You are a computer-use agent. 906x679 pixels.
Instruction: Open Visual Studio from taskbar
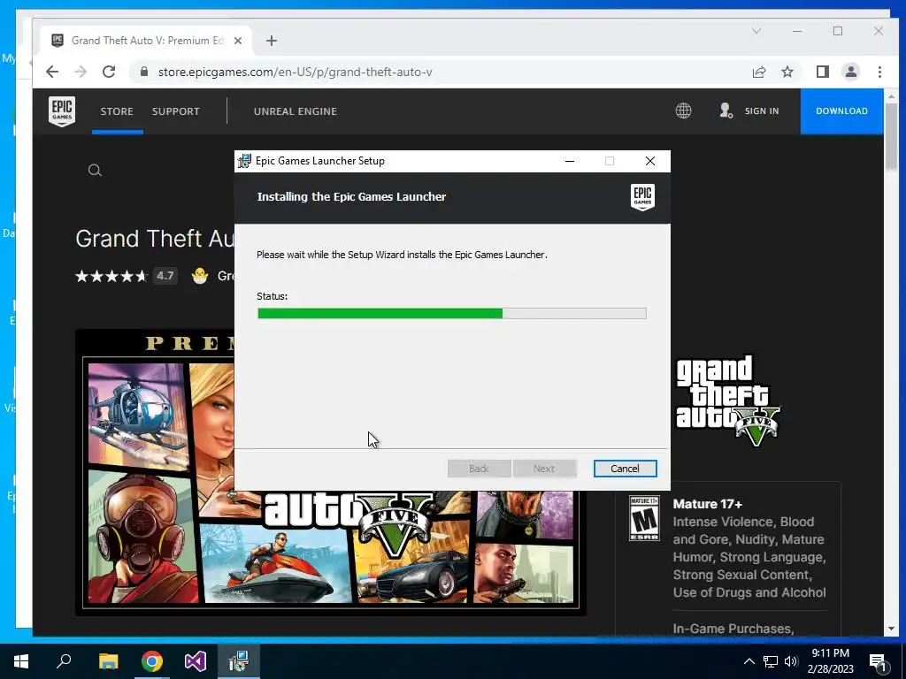[196, 661]
